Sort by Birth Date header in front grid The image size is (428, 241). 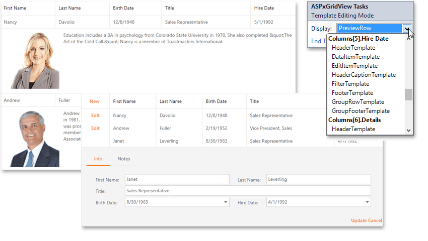point(216,101)
